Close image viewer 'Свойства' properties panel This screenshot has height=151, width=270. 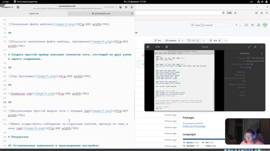click(262, 53)
